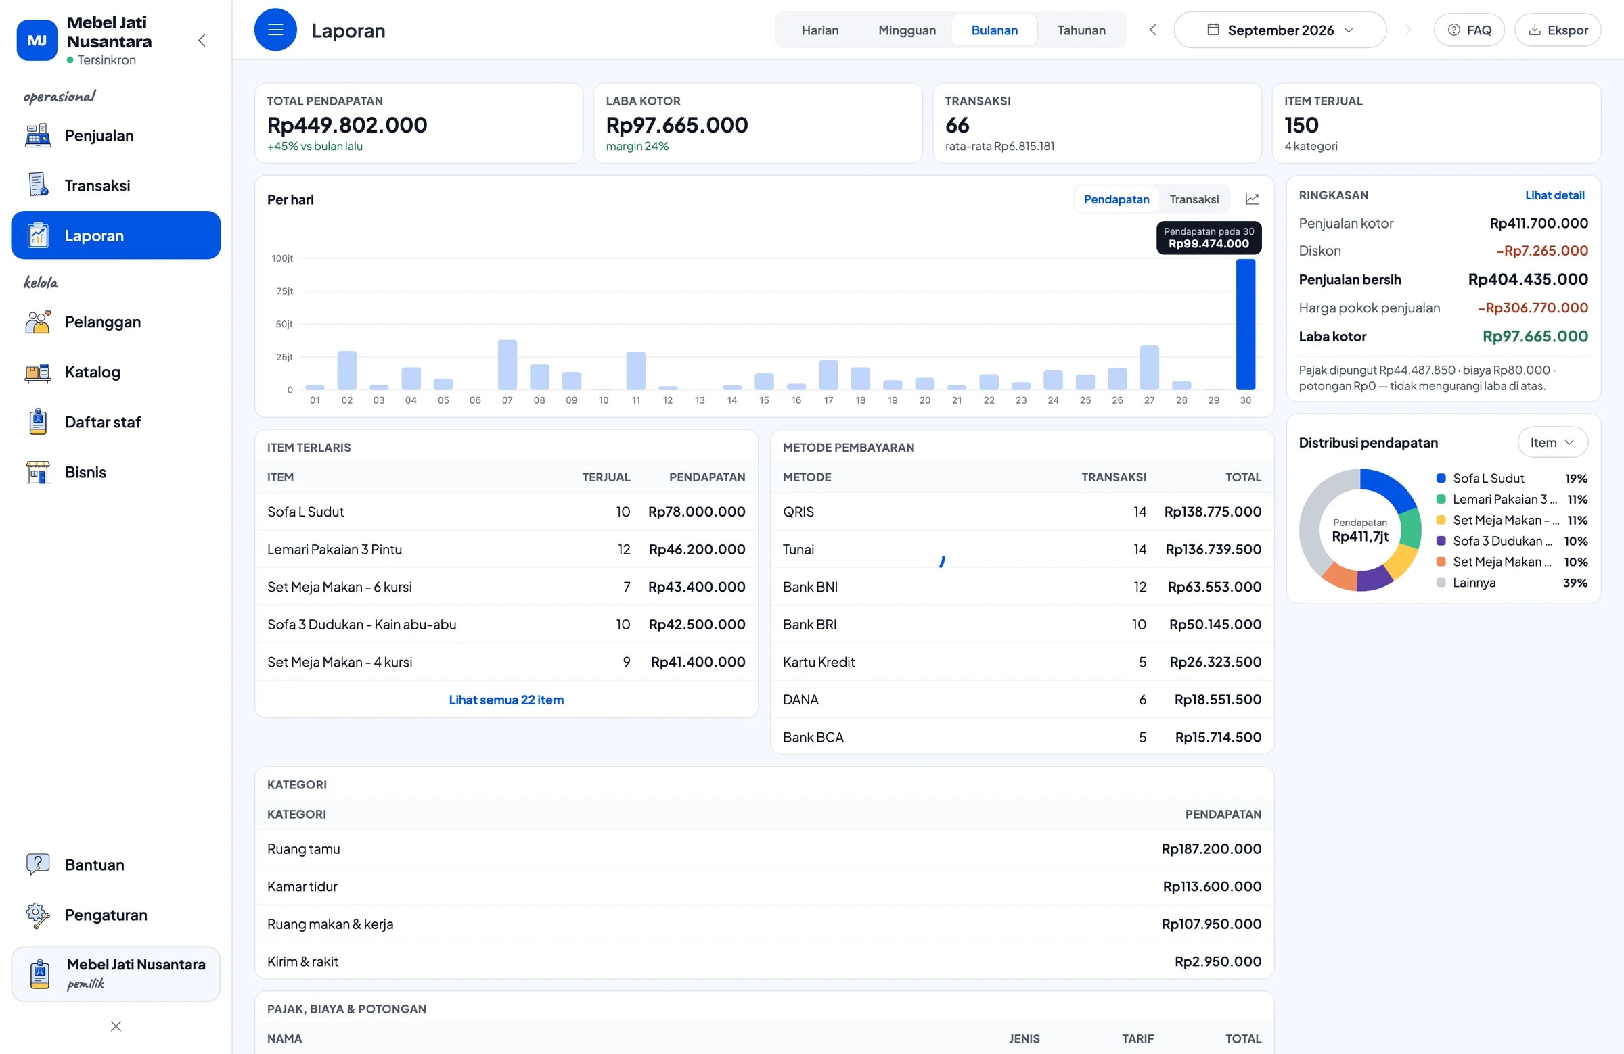Image resolution: width=1624 pixels, height=1054 pixels.
Task: Click the green Lemari Pakaian legend swatch
Action: 1441,499
